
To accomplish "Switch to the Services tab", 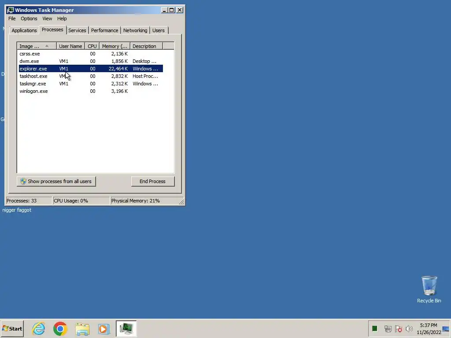I will tap(77, 30).
